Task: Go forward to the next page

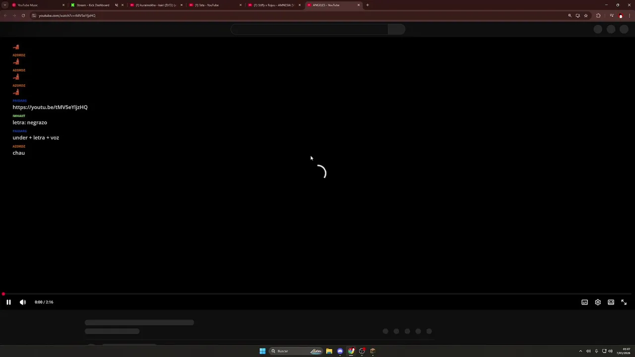Action: coord(14,15)
